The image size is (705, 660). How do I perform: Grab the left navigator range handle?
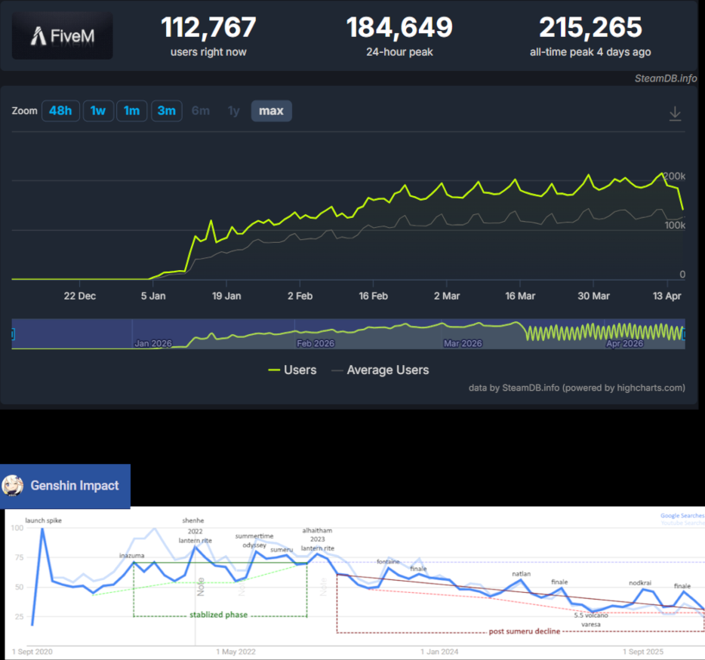click(x=13, y=334)
